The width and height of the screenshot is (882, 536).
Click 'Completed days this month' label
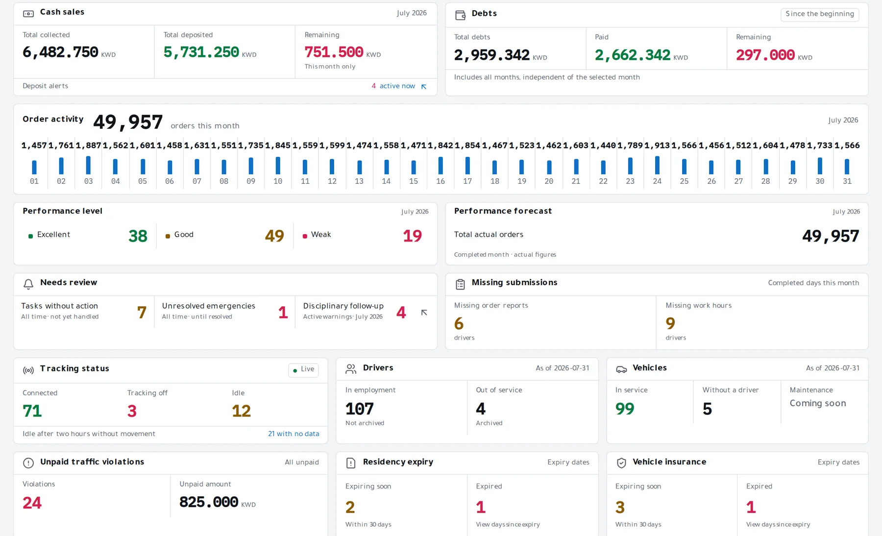pos(813,283)
